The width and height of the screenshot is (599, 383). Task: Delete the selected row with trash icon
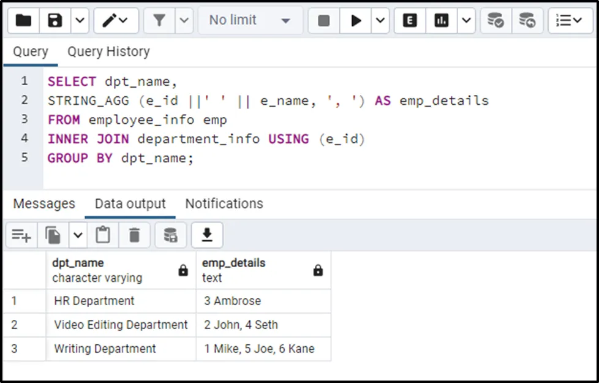point(134,235)
